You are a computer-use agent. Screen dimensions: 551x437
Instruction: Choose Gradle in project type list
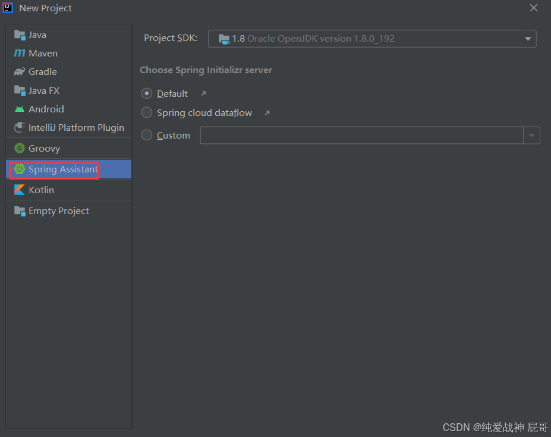pyautogui.click(x=69, y=72)
